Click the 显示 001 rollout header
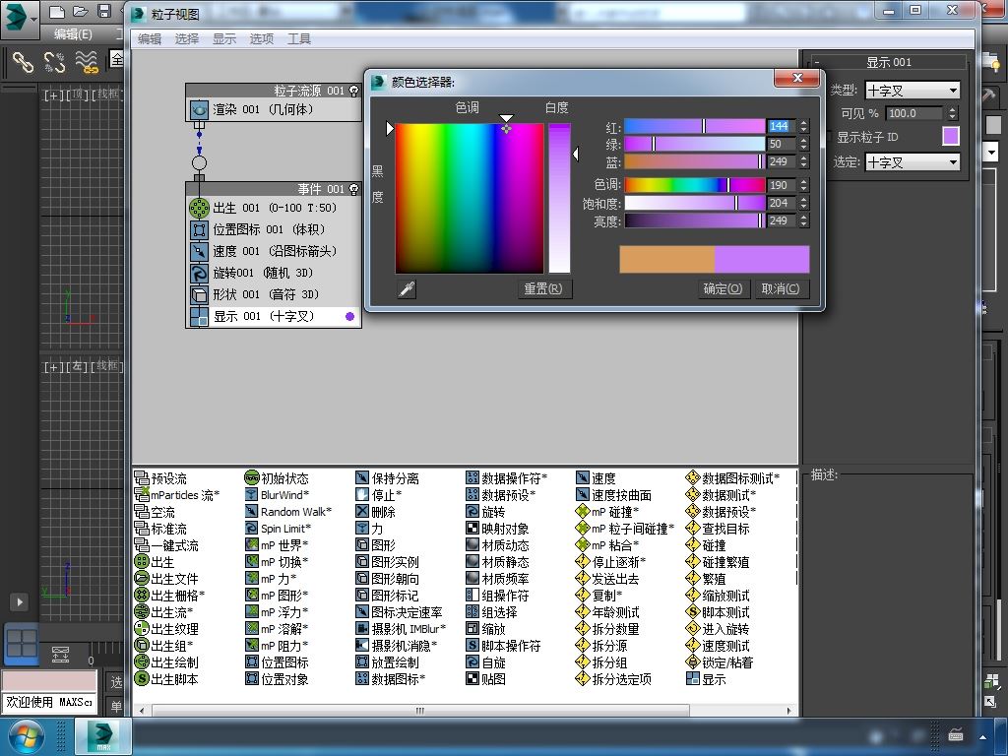Image resolution: width=1008 pixels, height=756 pixels. 889,62
